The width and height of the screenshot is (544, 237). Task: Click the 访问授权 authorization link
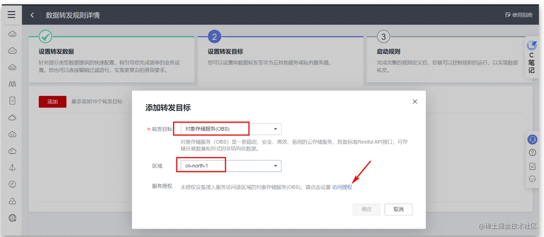[342, 187]
